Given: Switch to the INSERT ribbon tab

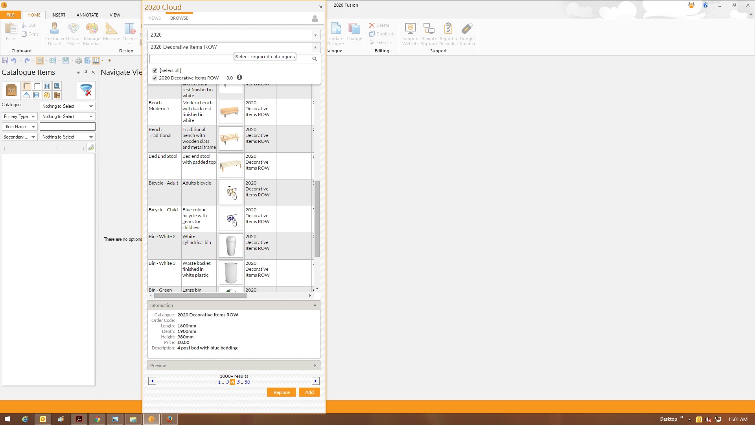Looking at the screenshot, I should (x=58, y=15).
